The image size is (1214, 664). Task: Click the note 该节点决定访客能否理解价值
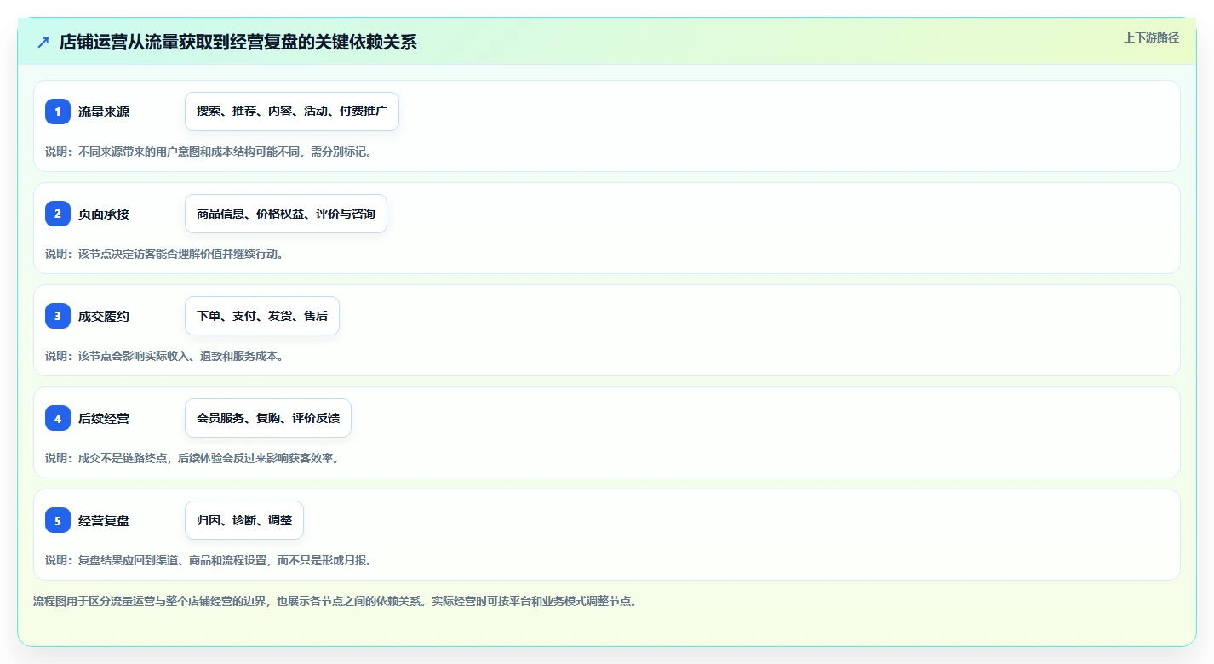point(164,254)
